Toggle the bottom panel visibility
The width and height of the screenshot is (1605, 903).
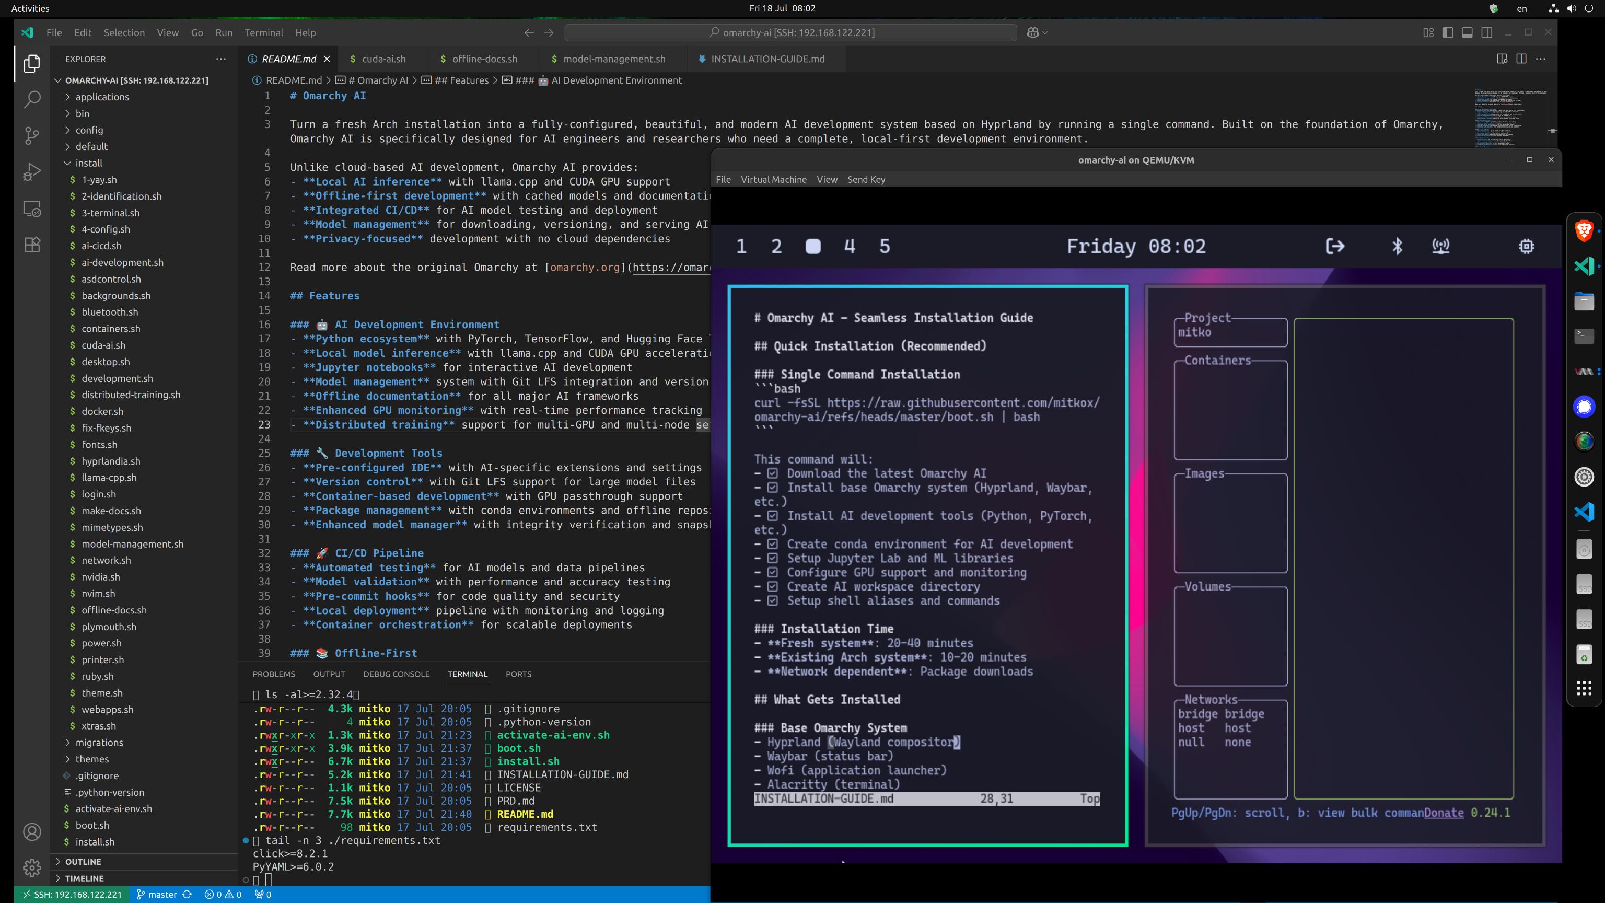click(1467, 32)
